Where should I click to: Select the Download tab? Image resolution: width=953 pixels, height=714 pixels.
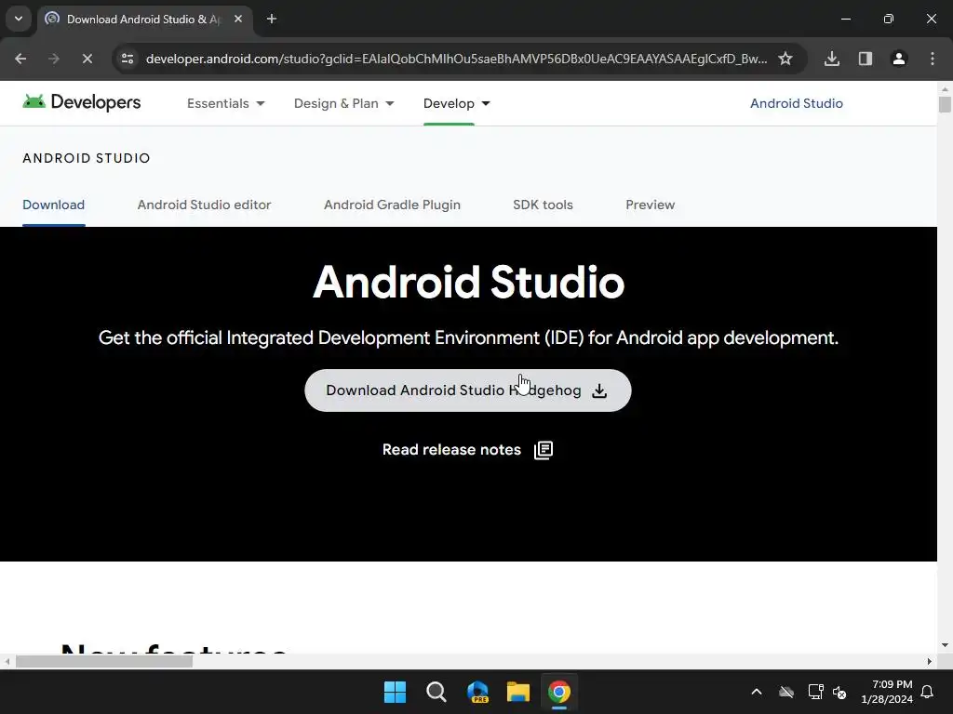click(x=53, y=205)
